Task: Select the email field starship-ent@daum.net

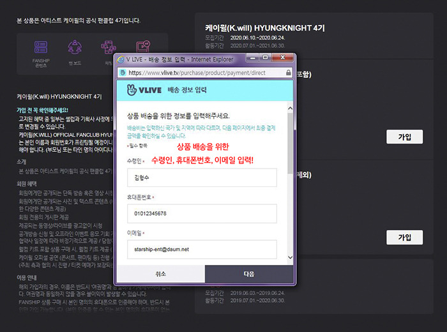Action: point(202,250)
